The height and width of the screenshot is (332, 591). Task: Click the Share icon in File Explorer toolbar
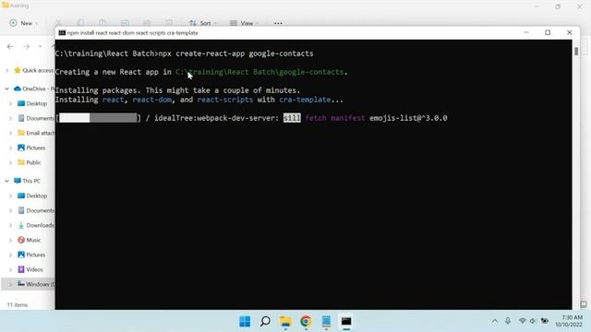(x=147, y=23)
